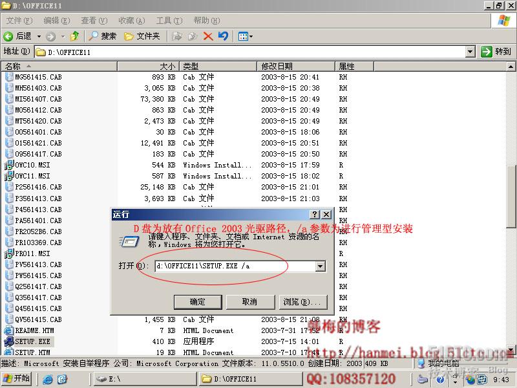The image size is (517, 388).
Task: Open the 编辑(E) menu
Action: [57, 21]
